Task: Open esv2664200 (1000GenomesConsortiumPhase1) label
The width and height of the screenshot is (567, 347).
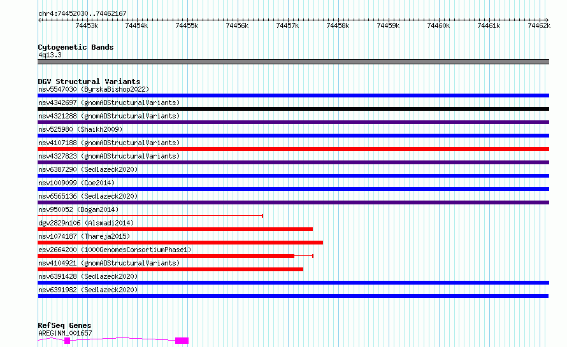Action: coord(115,250)
